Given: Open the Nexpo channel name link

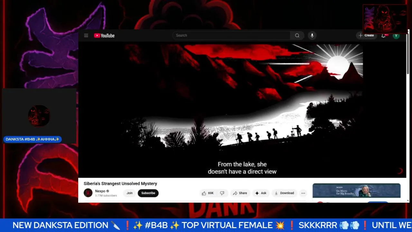Looking at the screenshot, I should [100, 191].
